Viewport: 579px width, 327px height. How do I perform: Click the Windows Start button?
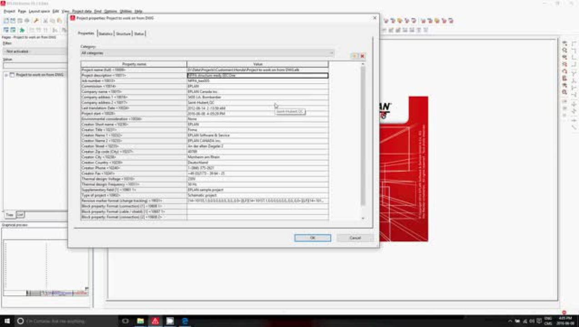(7, 321)
